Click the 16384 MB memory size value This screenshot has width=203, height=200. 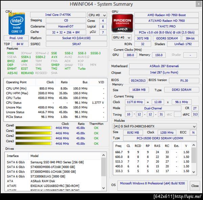[x=139, y=90]
